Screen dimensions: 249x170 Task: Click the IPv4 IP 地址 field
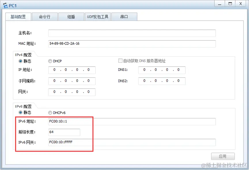coord(72,70)
